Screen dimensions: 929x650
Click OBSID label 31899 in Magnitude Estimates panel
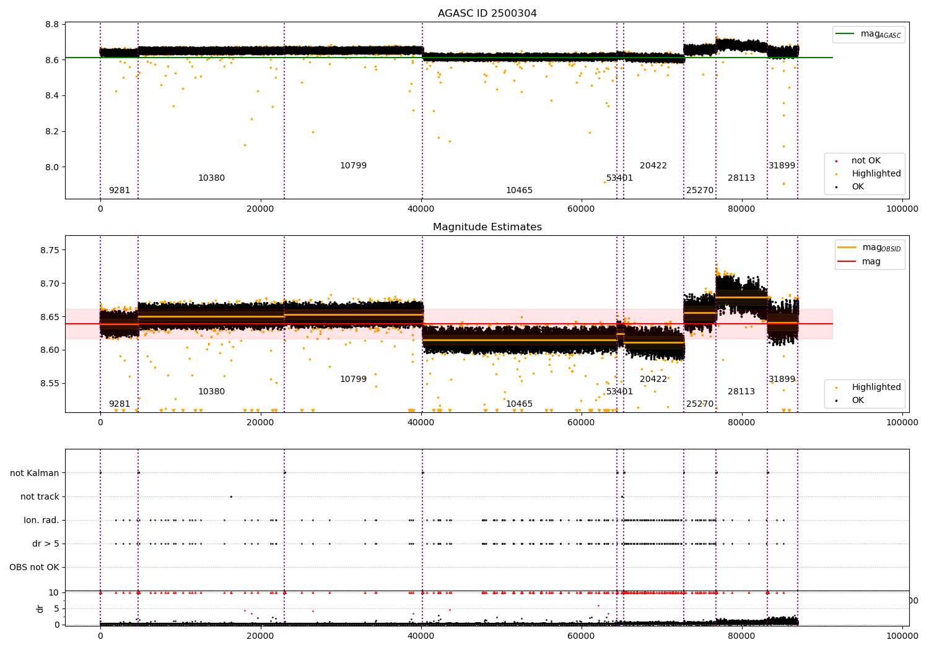coord(782,379)
